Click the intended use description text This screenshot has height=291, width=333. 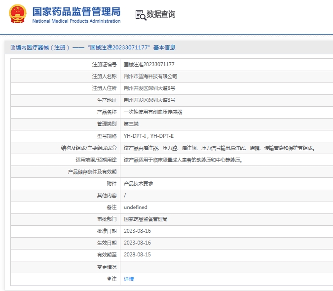(183, 160)
